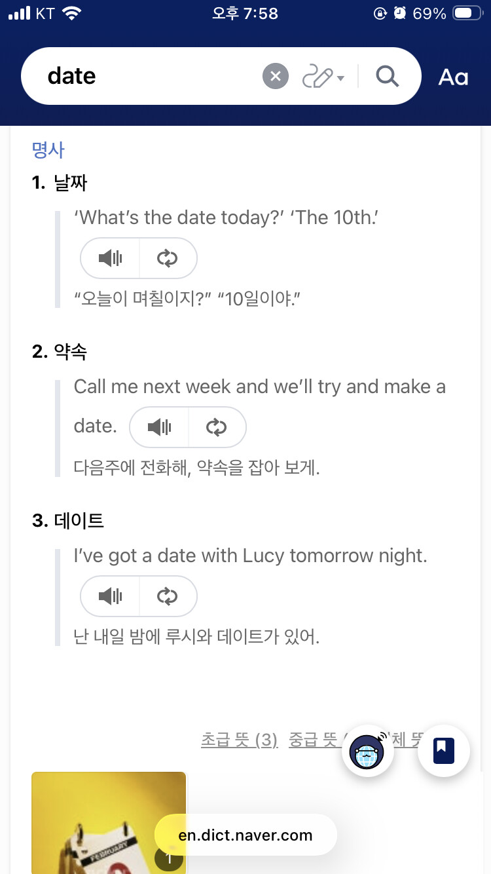Tap the magnifier search icon

tap(388, 77)
